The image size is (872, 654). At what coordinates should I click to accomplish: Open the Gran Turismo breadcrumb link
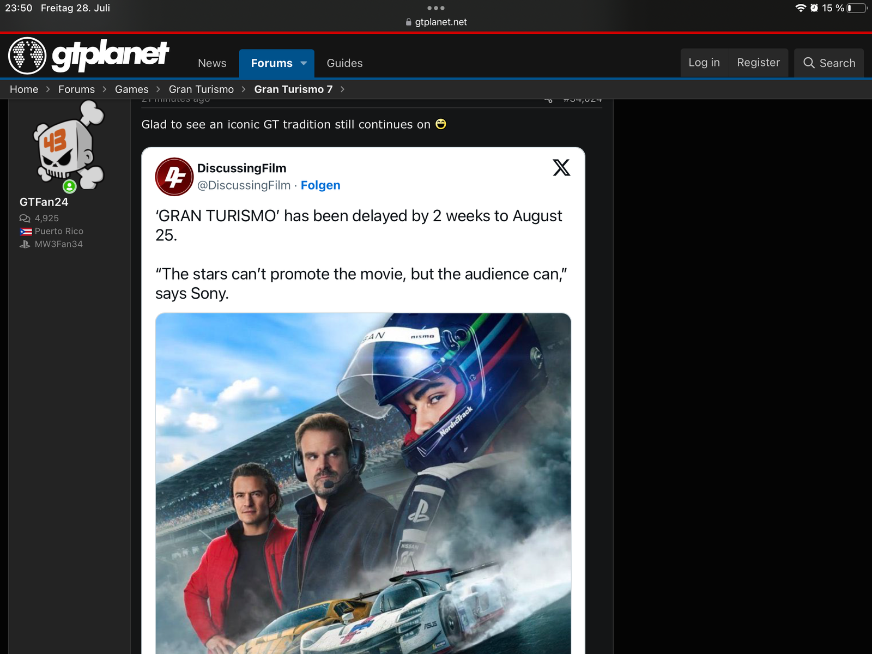[x=201, y=89]
